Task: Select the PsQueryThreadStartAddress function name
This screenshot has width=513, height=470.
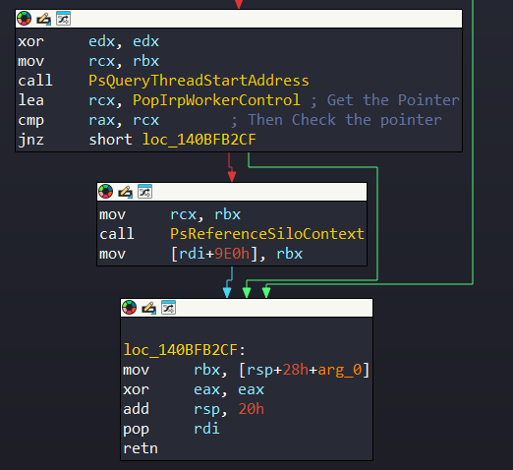Action: point(199,81)
